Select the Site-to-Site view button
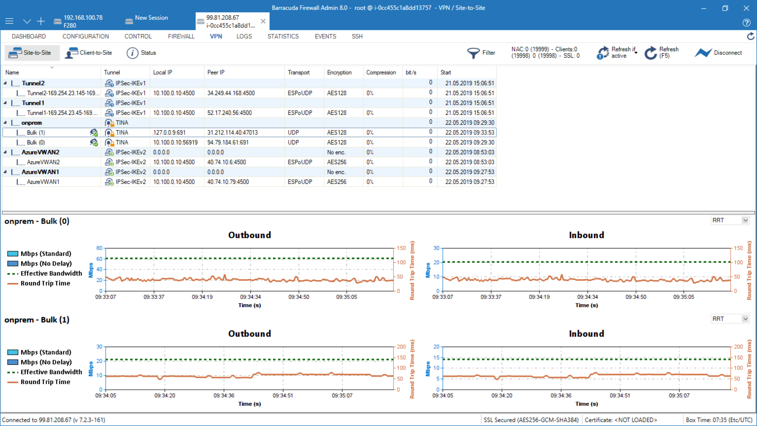 point(32,53)
